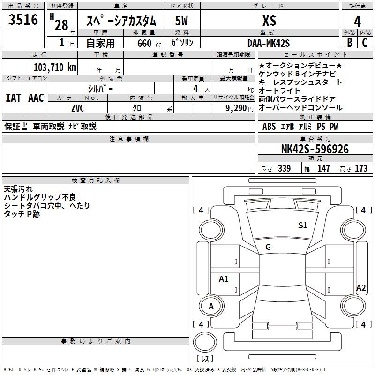375x375 pixels.
Task: Click the A2 mark on the right side
Action: click(361, 287)
